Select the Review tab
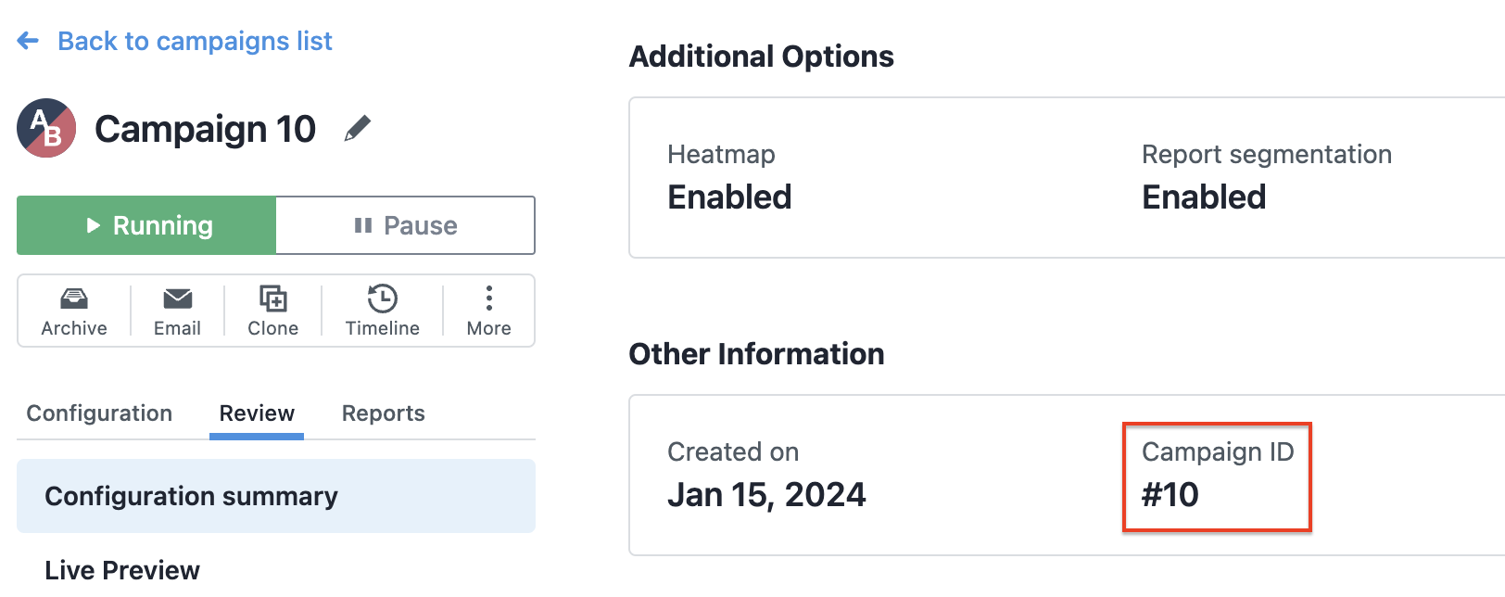 pyautogui.click(x=257, y=413)
